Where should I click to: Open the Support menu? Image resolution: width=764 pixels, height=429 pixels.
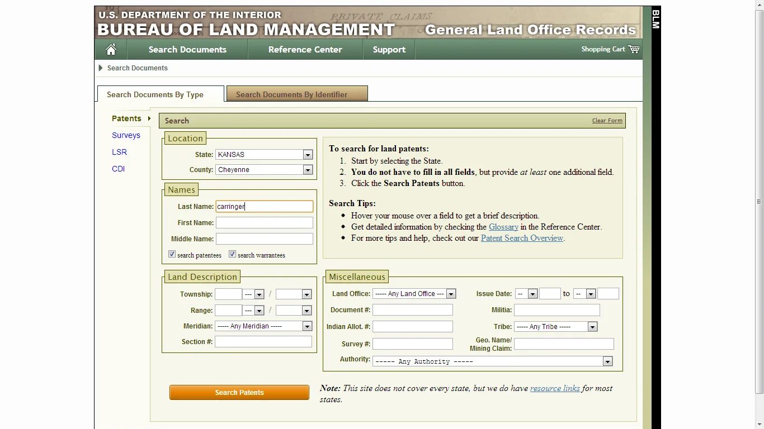pyautogui.click(x=389, y=49)
